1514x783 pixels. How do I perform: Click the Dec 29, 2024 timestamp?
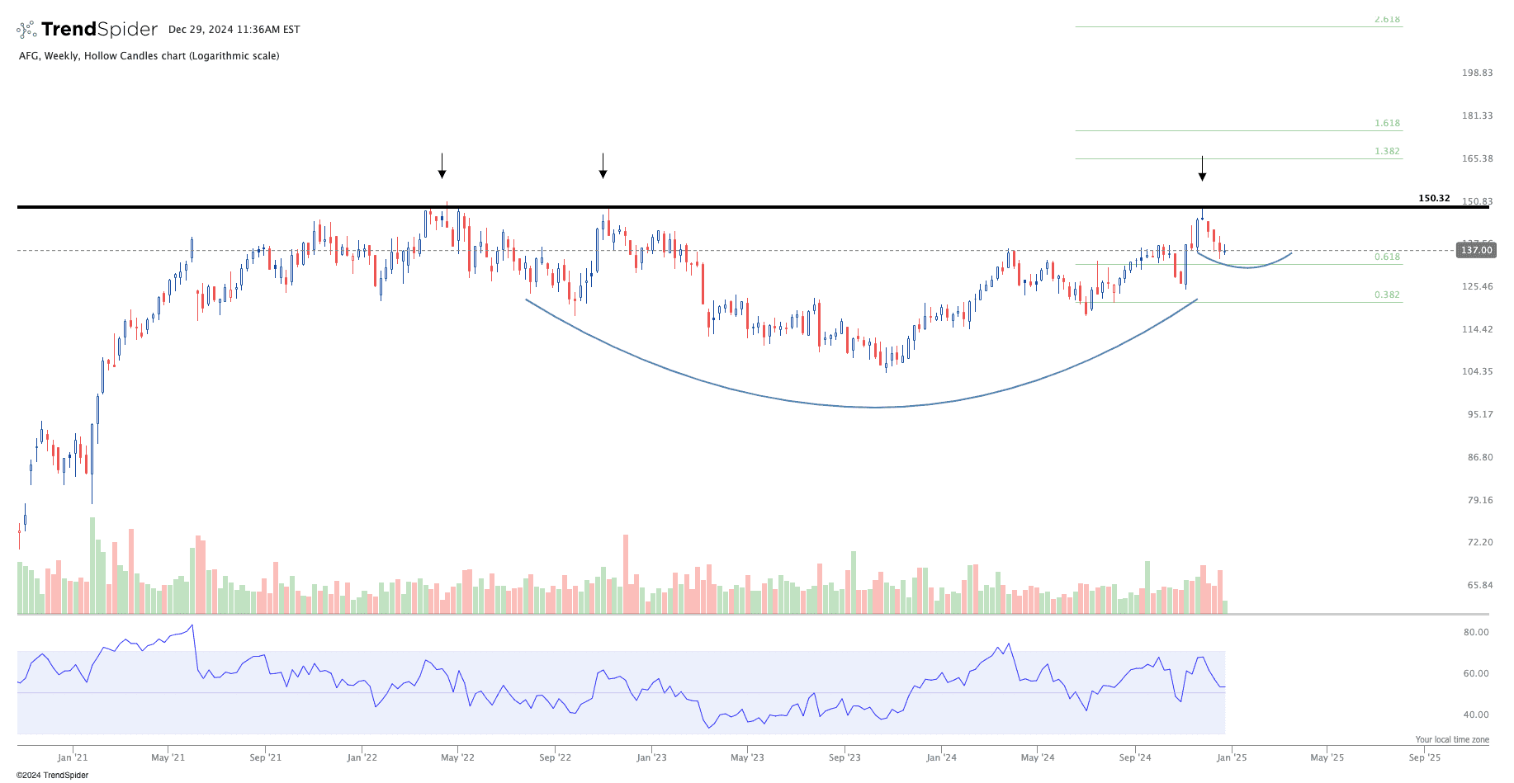[234, 30]
